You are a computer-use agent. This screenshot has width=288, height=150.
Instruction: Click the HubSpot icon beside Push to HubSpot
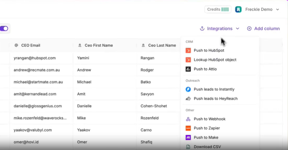[188, 50]
